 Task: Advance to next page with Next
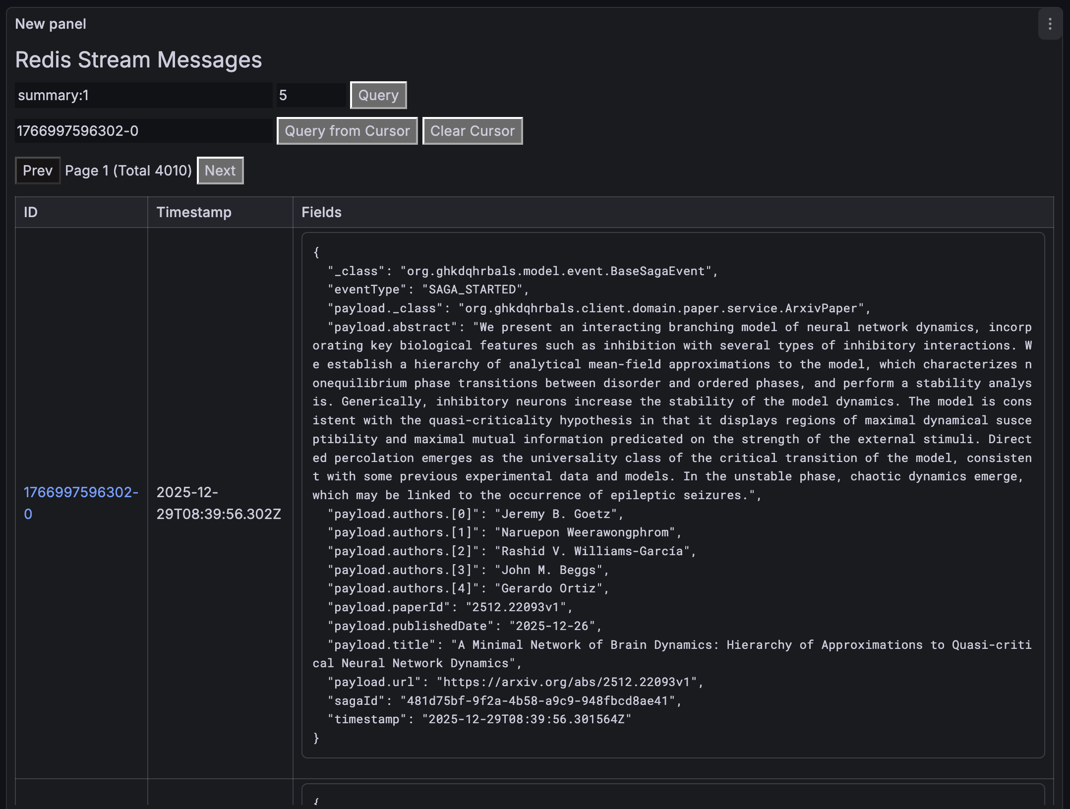220,171
